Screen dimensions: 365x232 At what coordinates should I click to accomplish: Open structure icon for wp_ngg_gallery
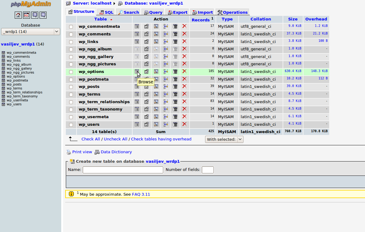146,56
